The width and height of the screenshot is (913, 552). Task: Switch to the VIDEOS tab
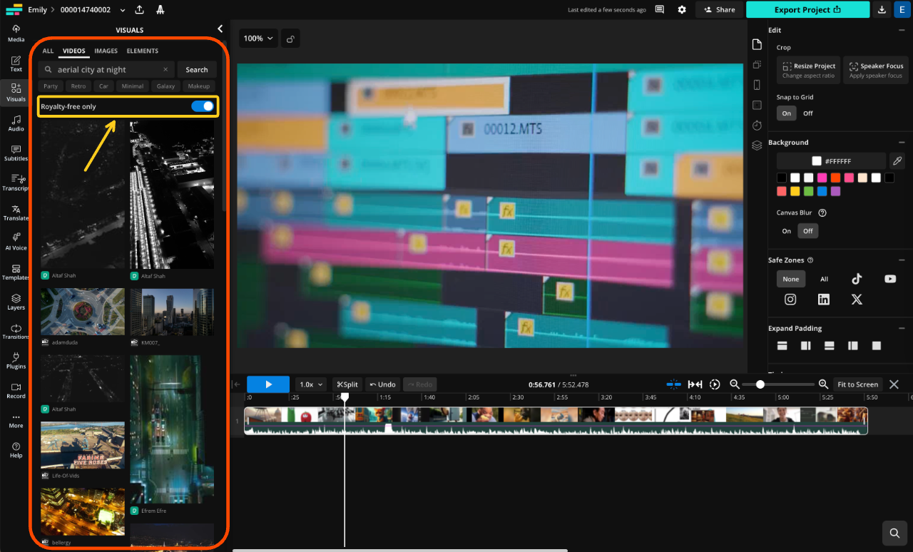click(x=74, y=51)
